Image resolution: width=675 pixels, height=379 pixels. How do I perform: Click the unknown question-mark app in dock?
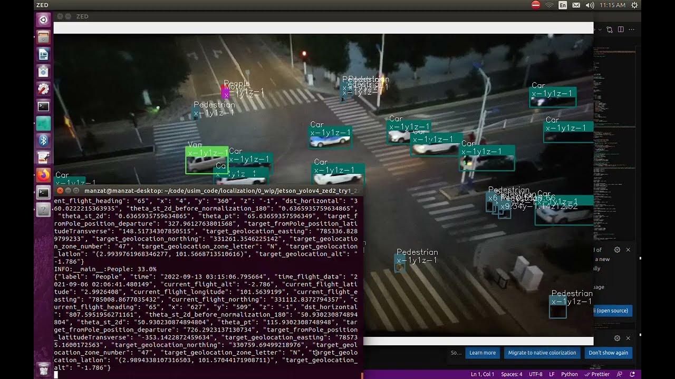[x=43, y=210]
